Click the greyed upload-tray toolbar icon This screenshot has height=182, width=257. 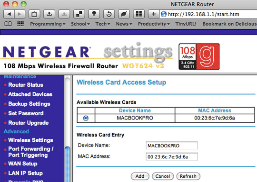tap(64, 14)
